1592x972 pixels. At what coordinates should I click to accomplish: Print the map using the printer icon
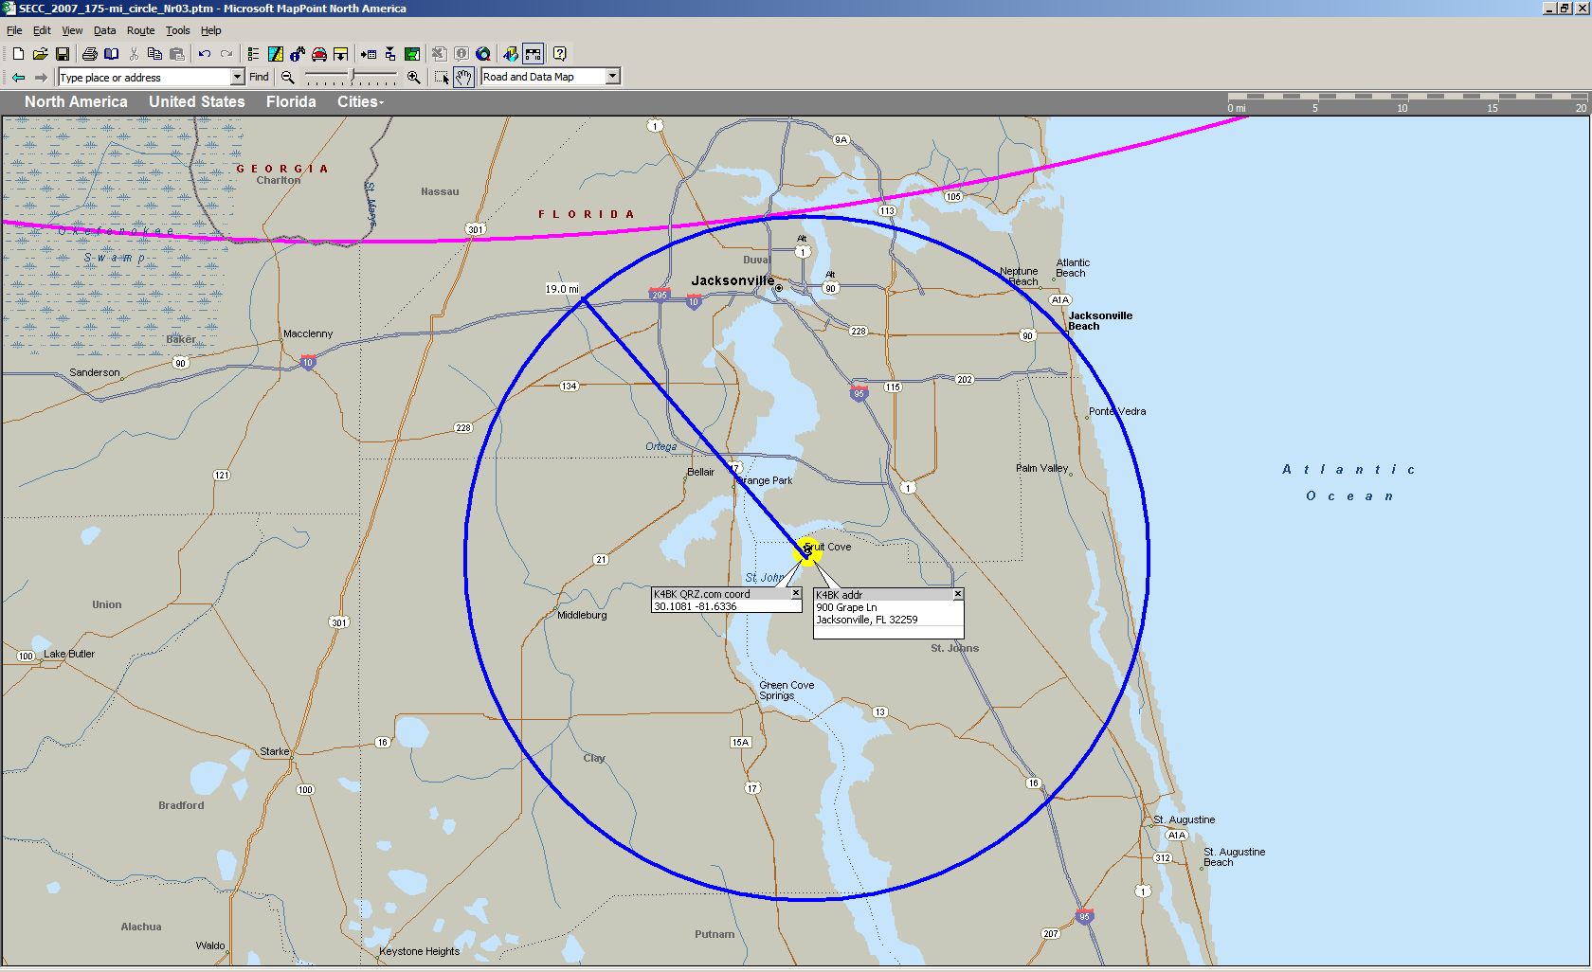(x=89, y=54)
